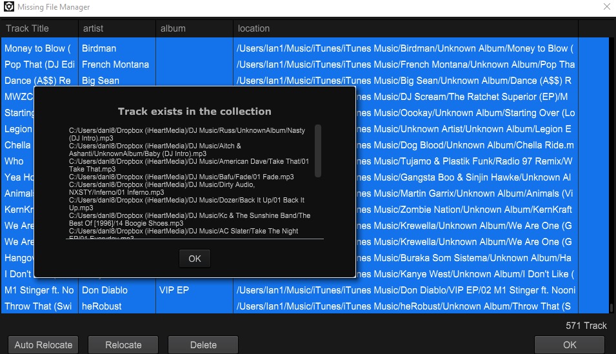Select the Who track title row
The width and height of the screenshot is (616, 354).
pos(14,161)
